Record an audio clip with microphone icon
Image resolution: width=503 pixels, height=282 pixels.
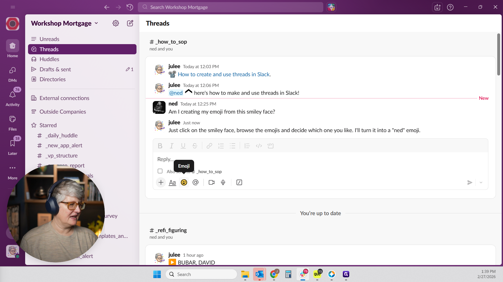[x=223, y=183]
